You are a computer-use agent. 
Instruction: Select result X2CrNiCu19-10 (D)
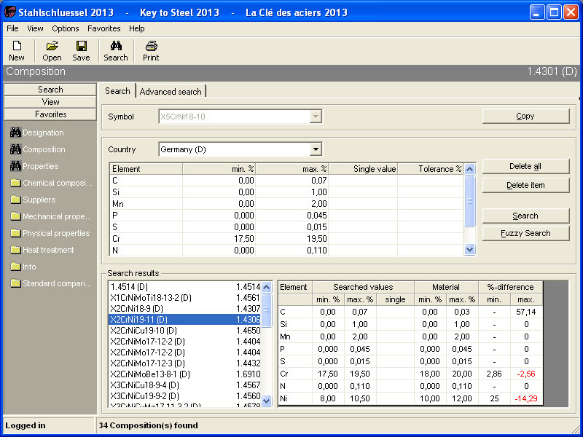(x=185, y=331)
